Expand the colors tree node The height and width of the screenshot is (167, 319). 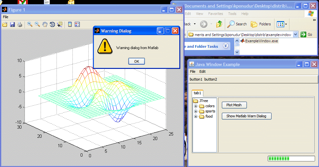coord(196,106)
